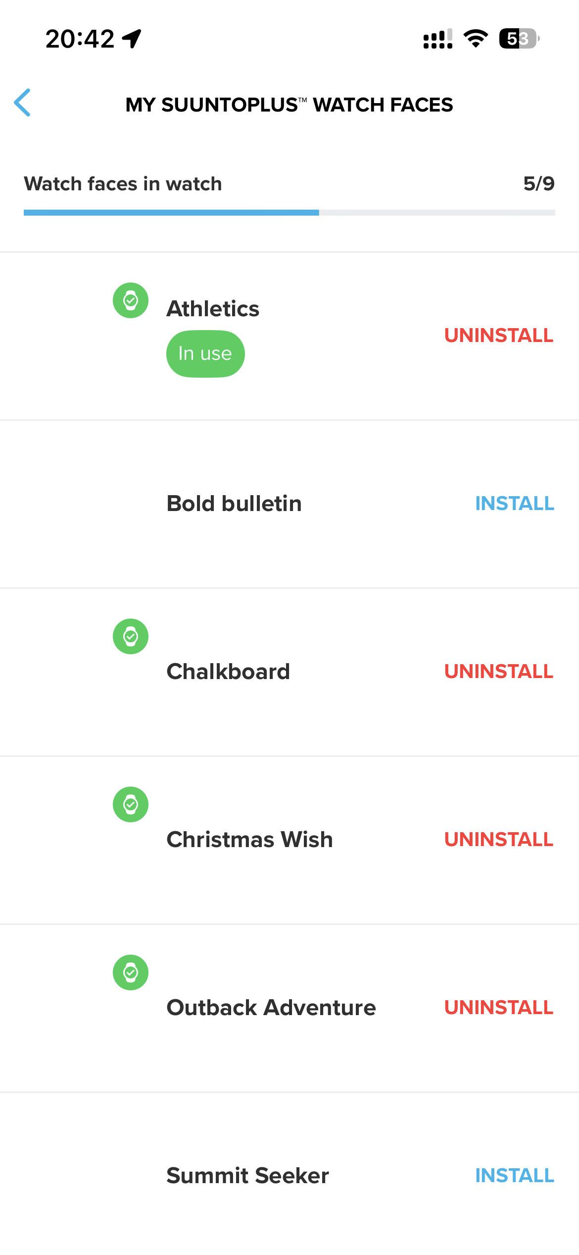Screen dimensions: 579x1255
Task: Tap the installed badge on Outback Adventure
Action: tap(131, 972)
